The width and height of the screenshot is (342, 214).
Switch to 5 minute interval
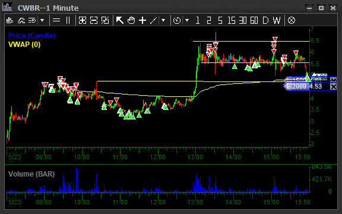coord(220,21)
